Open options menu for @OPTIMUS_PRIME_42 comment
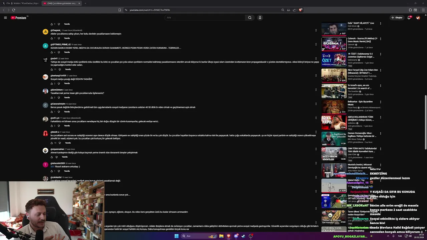Viewport: 427px width, 240px height. pos(316,44)
